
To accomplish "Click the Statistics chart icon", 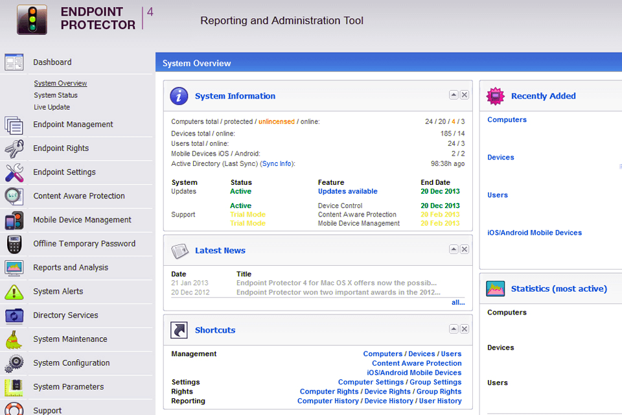I will pyautogui.click(x=496, y=289).
